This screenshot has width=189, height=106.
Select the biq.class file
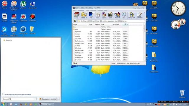tap(101, 60)
